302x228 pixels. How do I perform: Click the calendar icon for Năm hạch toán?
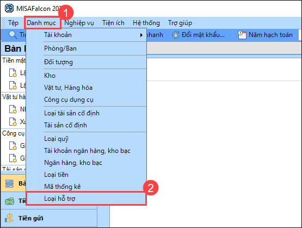(x=242, y=35)
